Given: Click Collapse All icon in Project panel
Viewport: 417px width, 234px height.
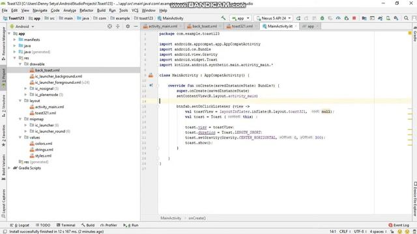Looking at the screenshot, I should pyautogui.click(x=117, y=26).
